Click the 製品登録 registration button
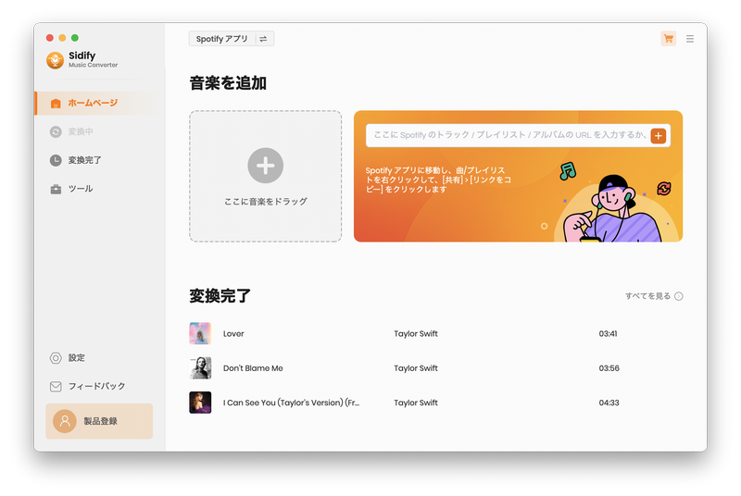741x496 pixels. tap(99, 421)
